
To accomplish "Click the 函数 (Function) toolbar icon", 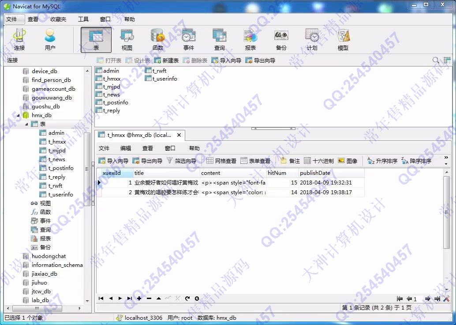I will 157,40.
